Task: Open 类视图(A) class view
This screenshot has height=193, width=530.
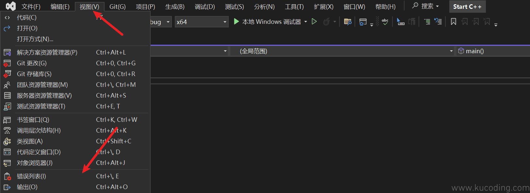Action: [75, 141]
